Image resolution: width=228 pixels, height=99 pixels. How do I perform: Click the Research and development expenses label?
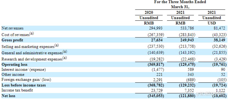pos(34,59)
